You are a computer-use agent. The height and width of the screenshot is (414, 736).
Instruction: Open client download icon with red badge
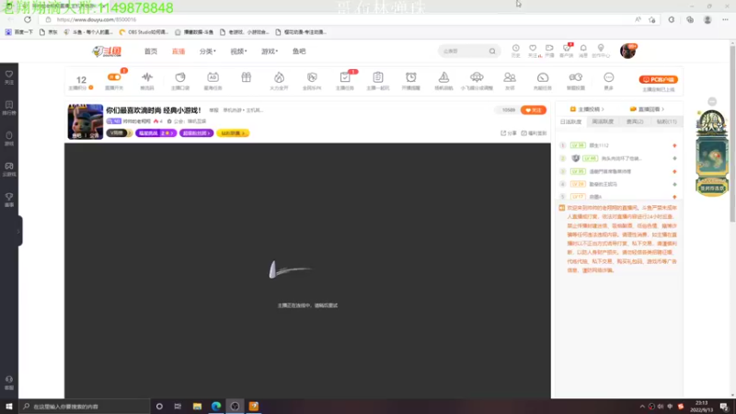(567, 49)
